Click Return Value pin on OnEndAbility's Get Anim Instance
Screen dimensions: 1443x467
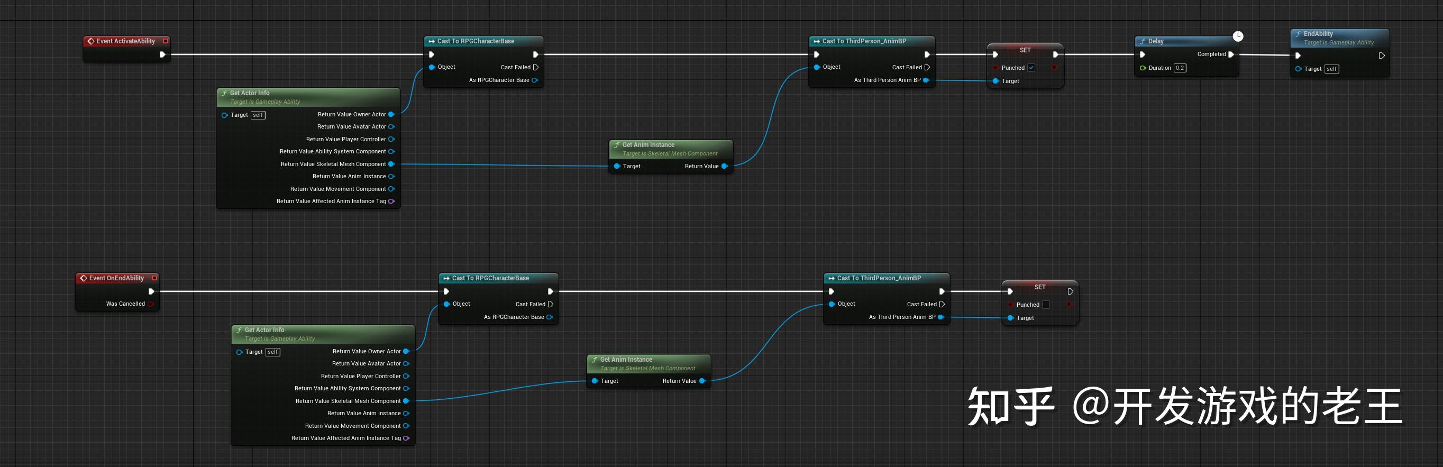tap(701, 381)
